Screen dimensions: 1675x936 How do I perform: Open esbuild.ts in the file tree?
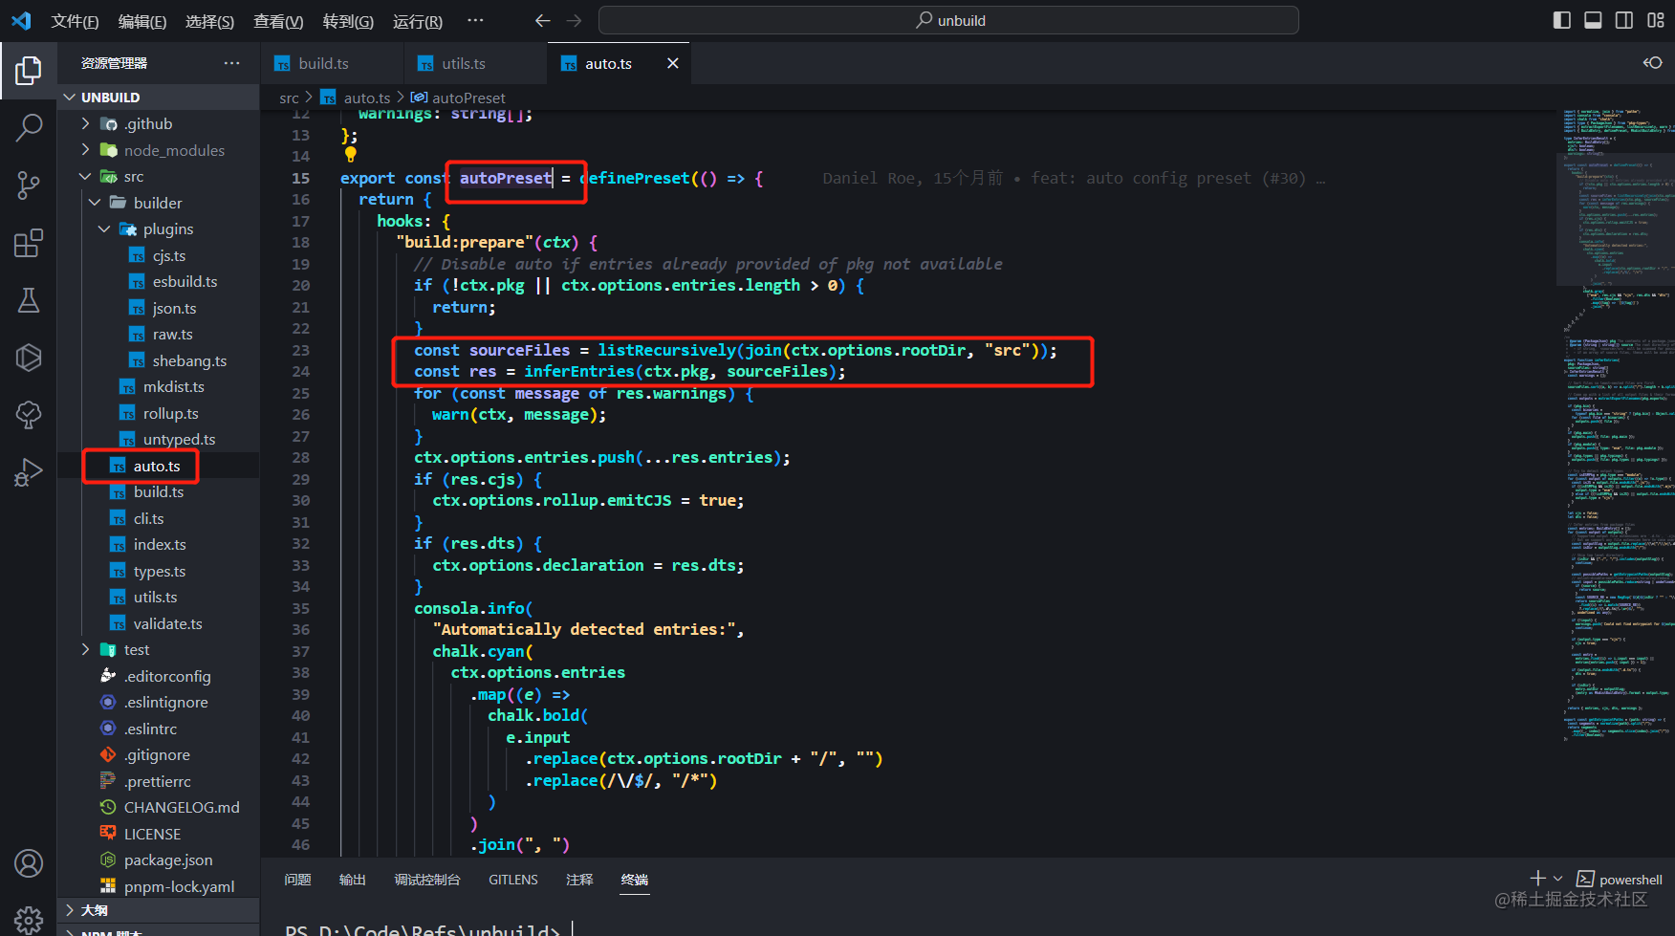(x=159, y=281)
